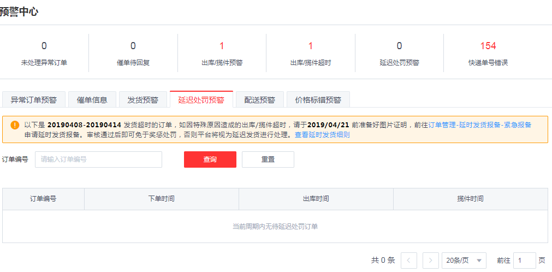Click the 订单编号 input field
This screenshot has height=272, width=552.
(x=98, y=159)
